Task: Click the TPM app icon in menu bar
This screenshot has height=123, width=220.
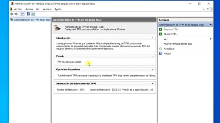Action: [11, 9]
